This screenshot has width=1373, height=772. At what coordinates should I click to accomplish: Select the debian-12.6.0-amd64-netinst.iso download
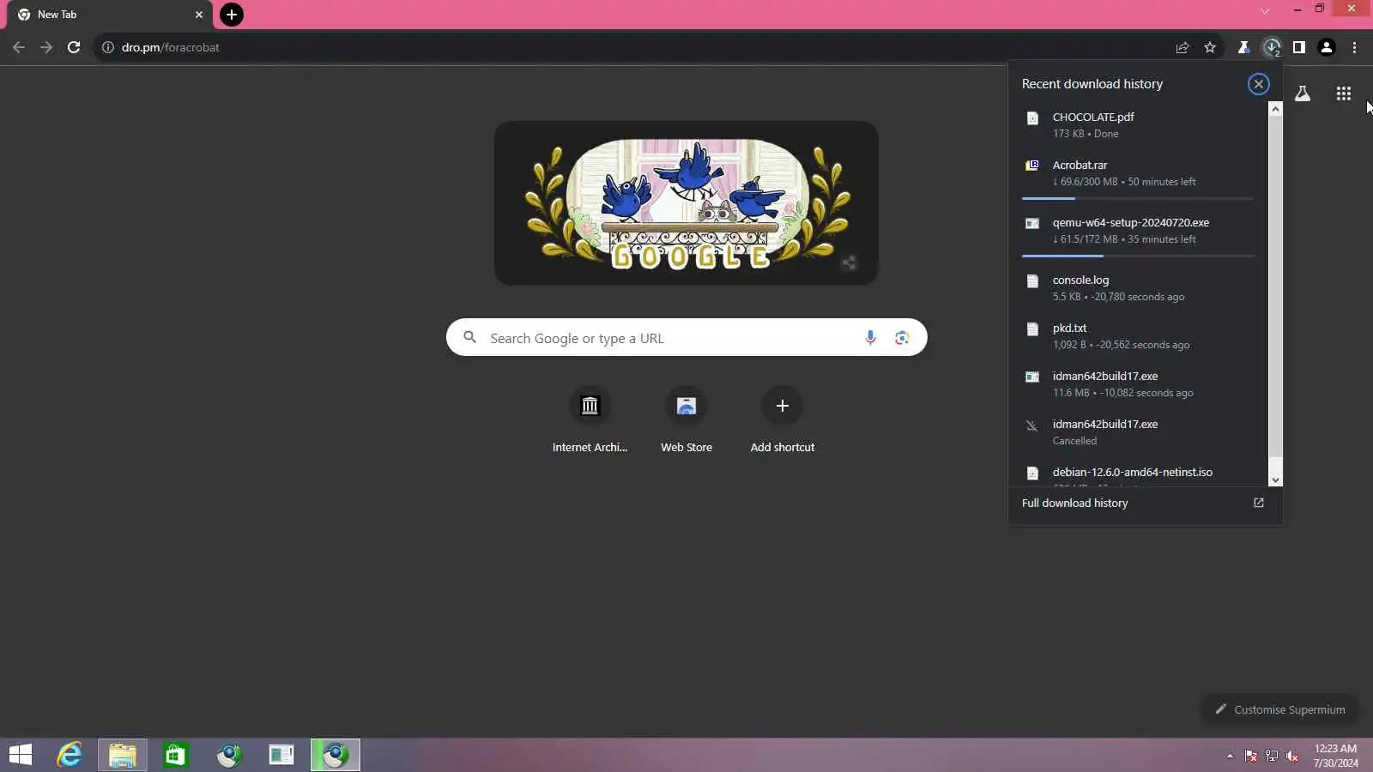(1140, 473)
